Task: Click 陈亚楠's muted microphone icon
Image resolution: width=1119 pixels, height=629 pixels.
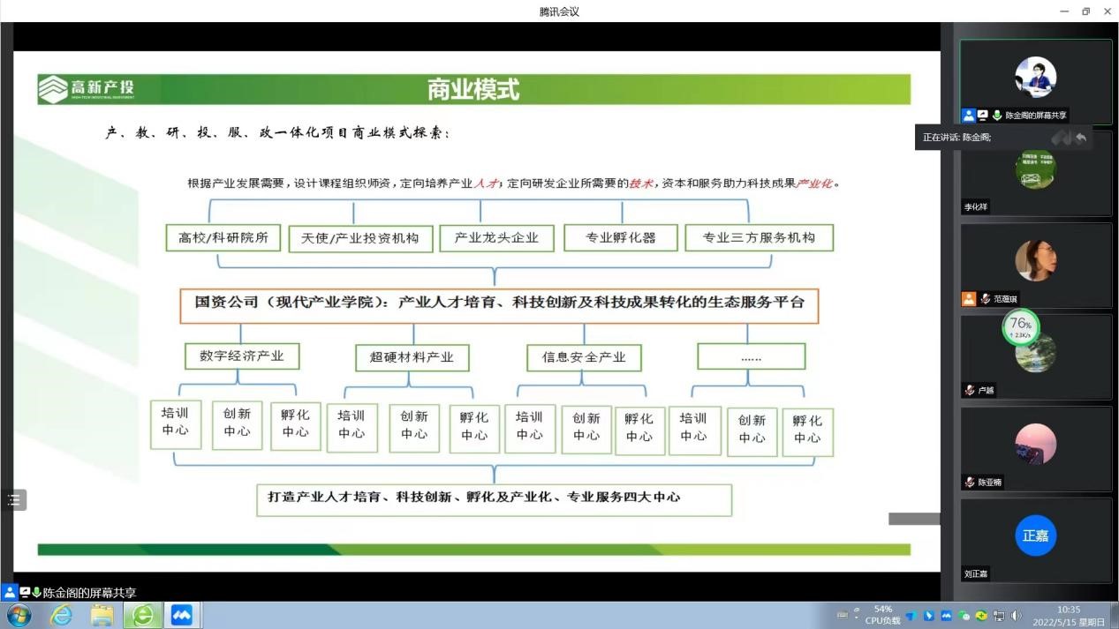Action: click(970, 483)
